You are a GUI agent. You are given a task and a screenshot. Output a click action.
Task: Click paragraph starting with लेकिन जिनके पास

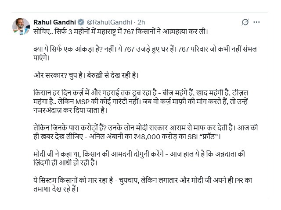coord(146,132)
